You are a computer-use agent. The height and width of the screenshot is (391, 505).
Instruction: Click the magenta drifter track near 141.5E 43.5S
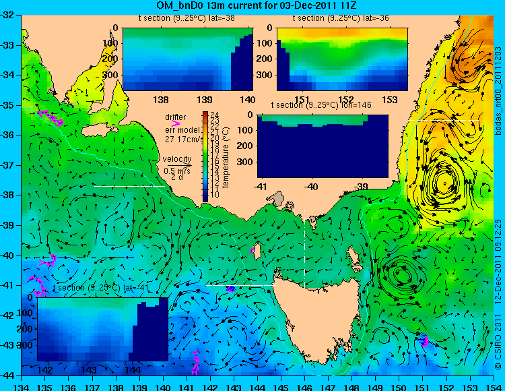pos(195,363)
